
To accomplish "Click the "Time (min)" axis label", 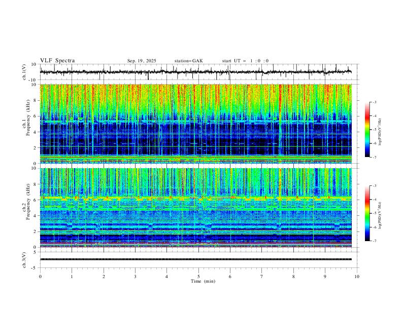I will 203,281.
